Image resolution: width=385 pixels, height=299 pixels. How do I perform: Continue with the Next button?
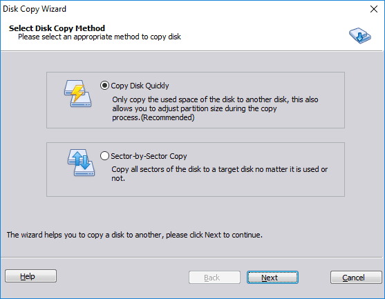(272, 277)
